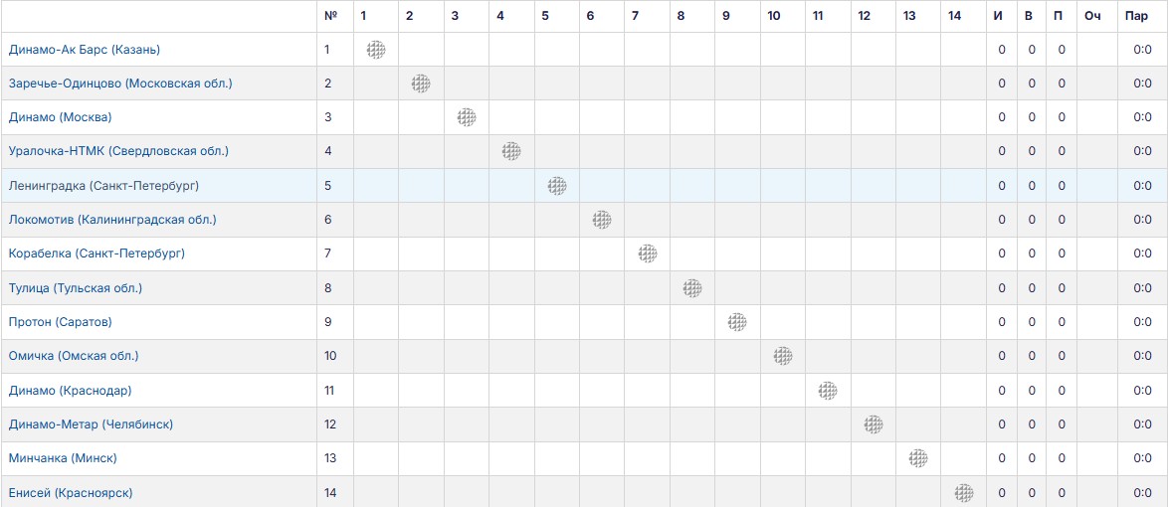
Task: Click the volleyball icon in Динамо-Метар row
Action: tap(874, 424)
